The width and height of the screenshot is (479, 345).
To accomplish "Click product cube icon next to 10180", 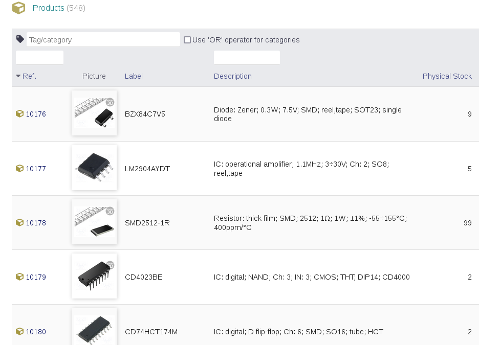I will [x=19, y=331].
